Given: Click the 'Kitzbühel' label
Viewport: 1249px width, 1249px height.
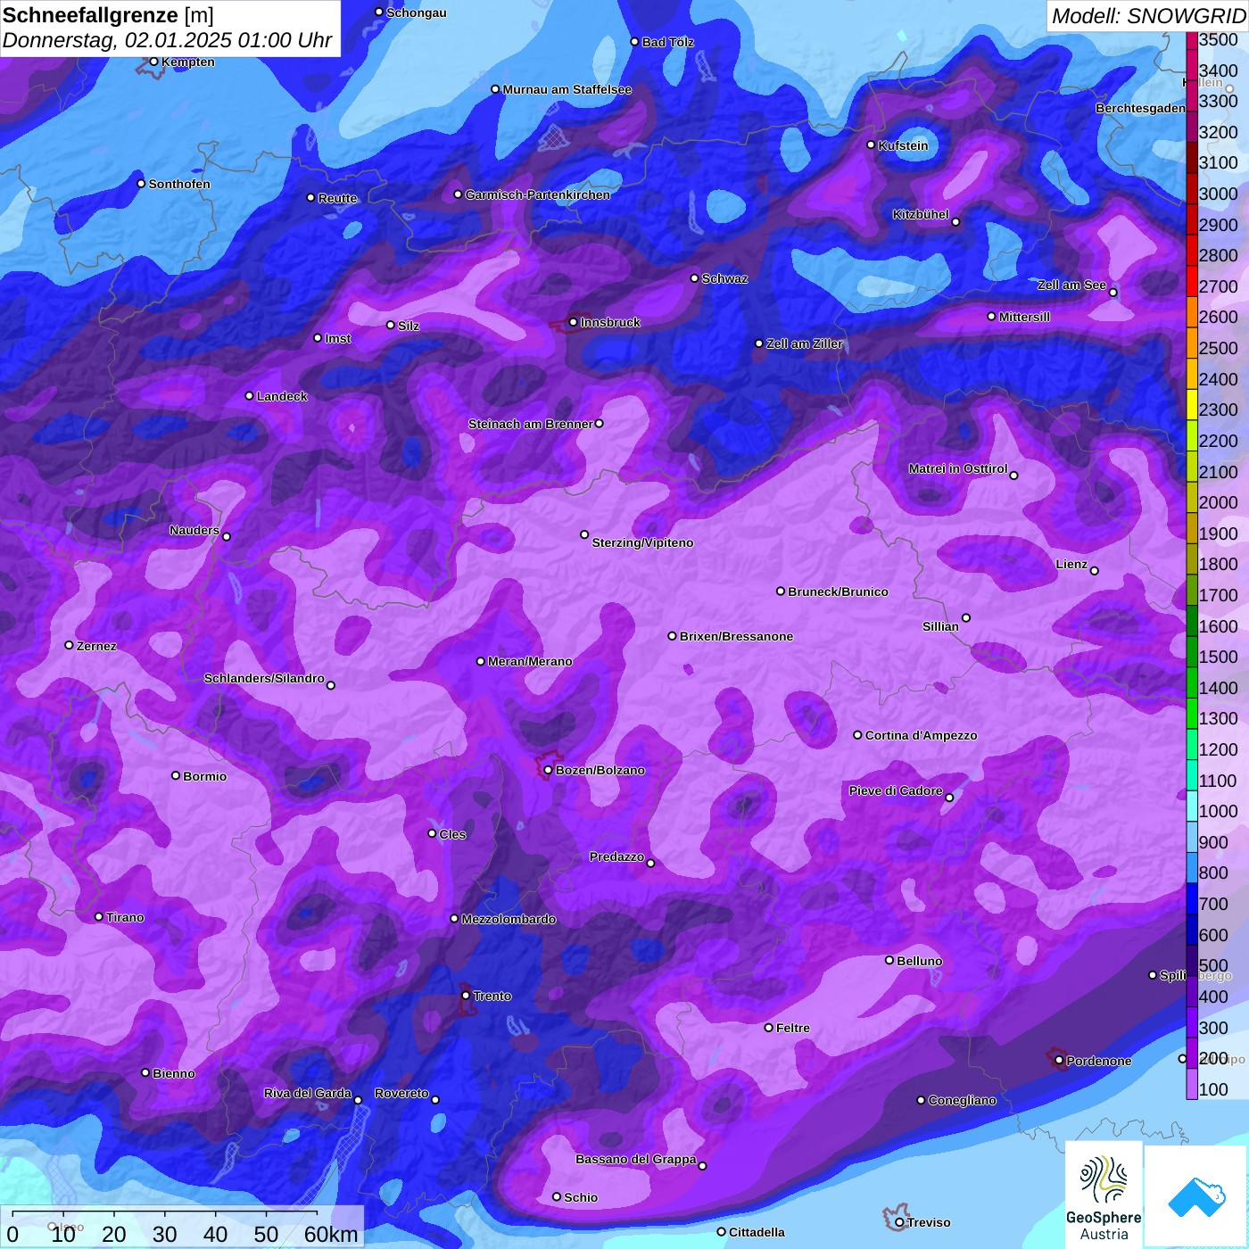Looking at the screenshot, I should tap(921, 214).
